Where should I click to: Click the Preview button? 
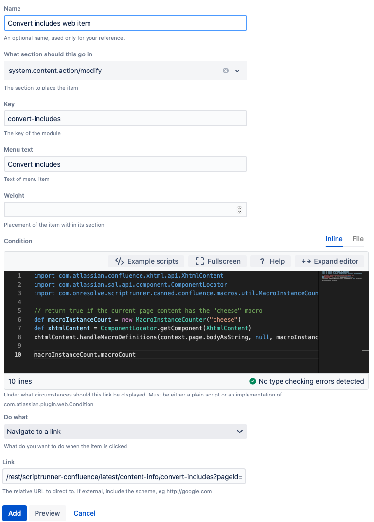point(47,513)
